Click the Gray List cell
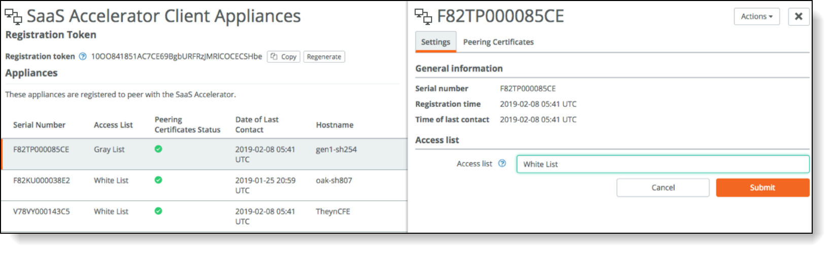The height and width of the screenshot is (254, 833). [109, 150]
